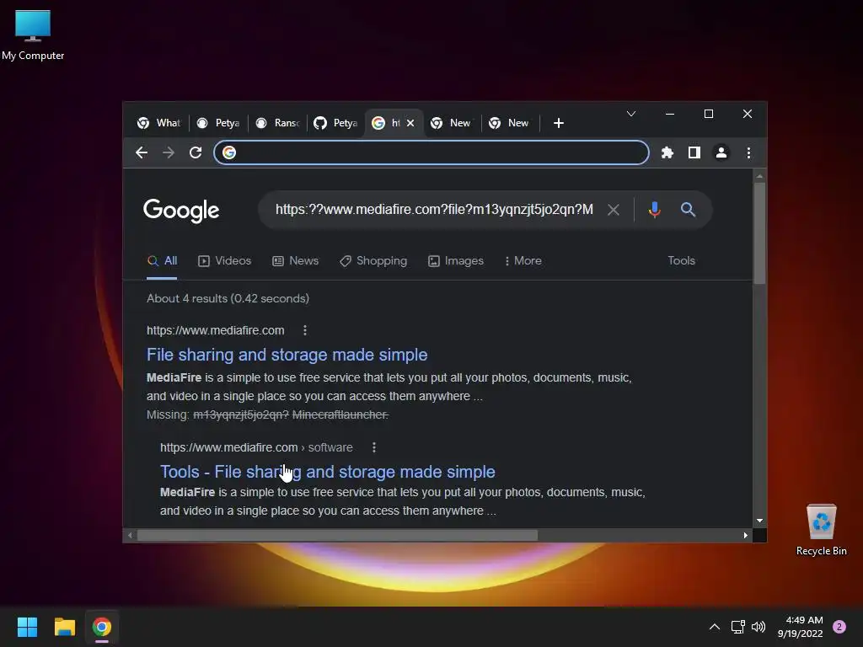Viewport: 863px width, 647px height.
Task: Open 'Tools - File sharing and storage' link
Action: (x=328, y=472)
